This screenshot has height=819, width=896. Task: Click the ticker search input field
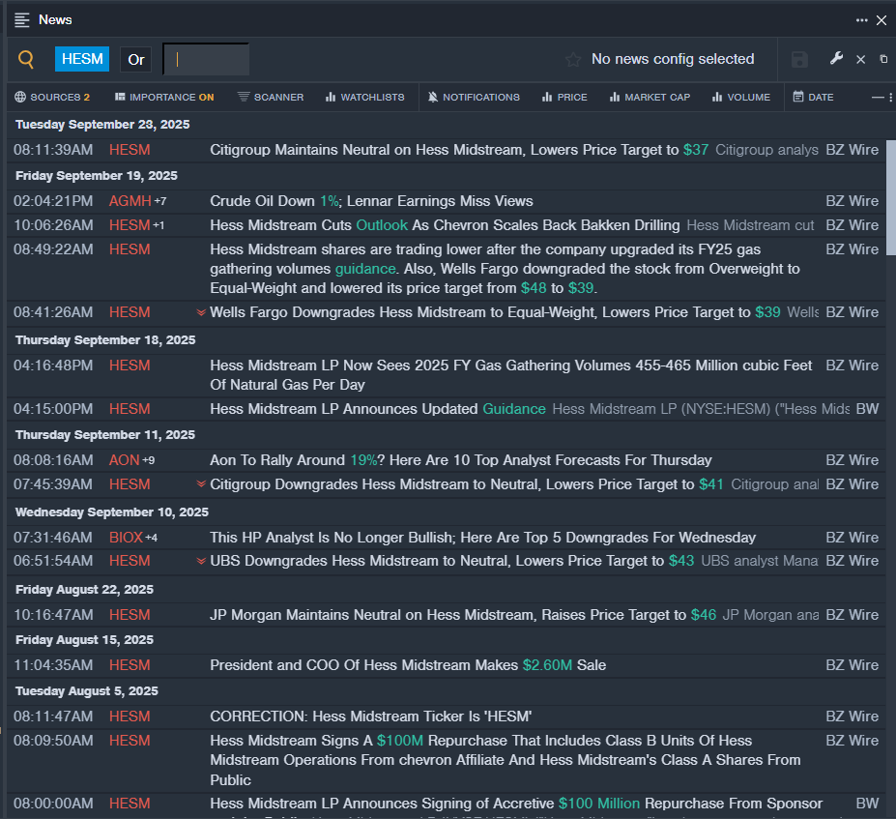(x=206, y=60)
